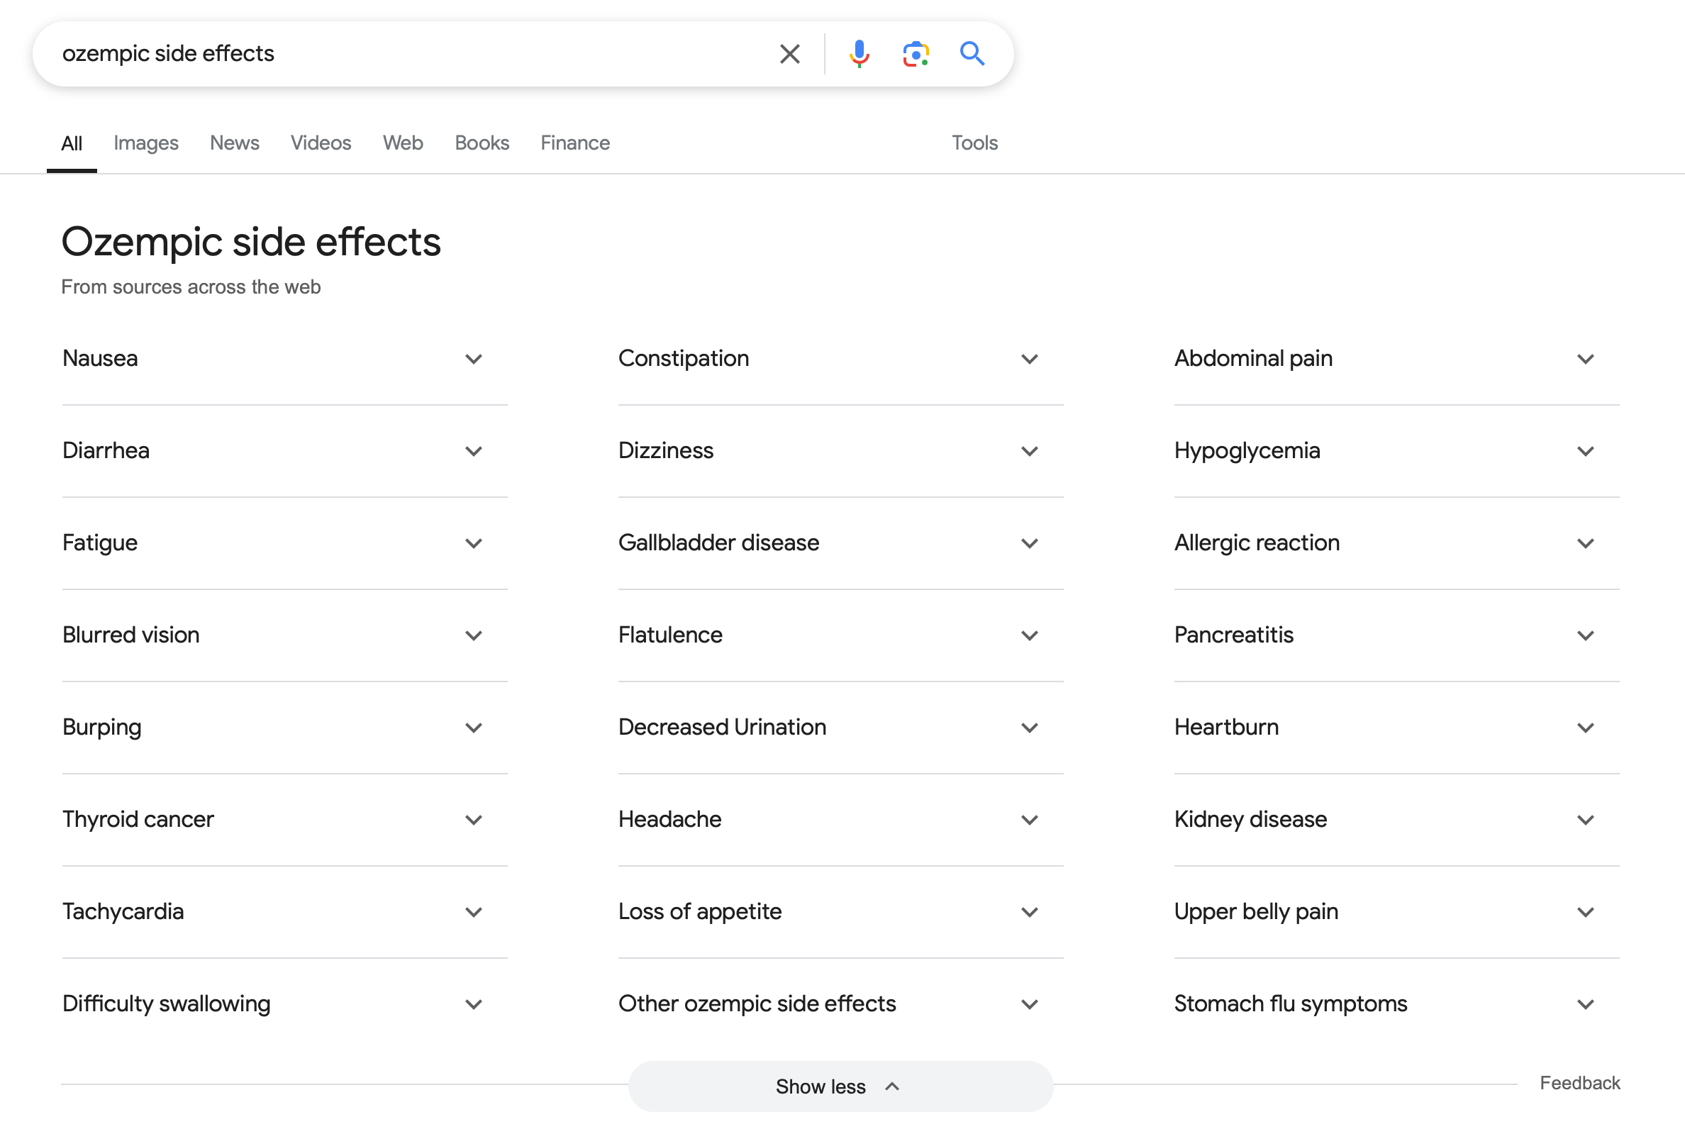Switch to the Images tab

146,143
